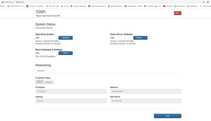The height and width of the screenshot is (121, 211).
Task: Click the Networking heading
Action: coord(43,65)
